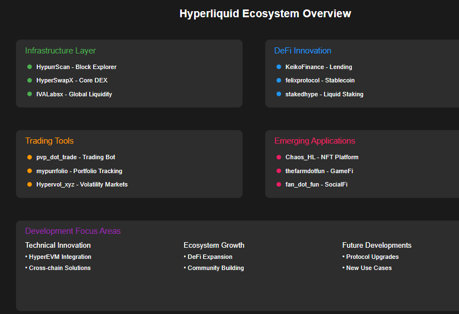
Task: Select the Emerging Applications heading
Action: (x=315, y=141)
